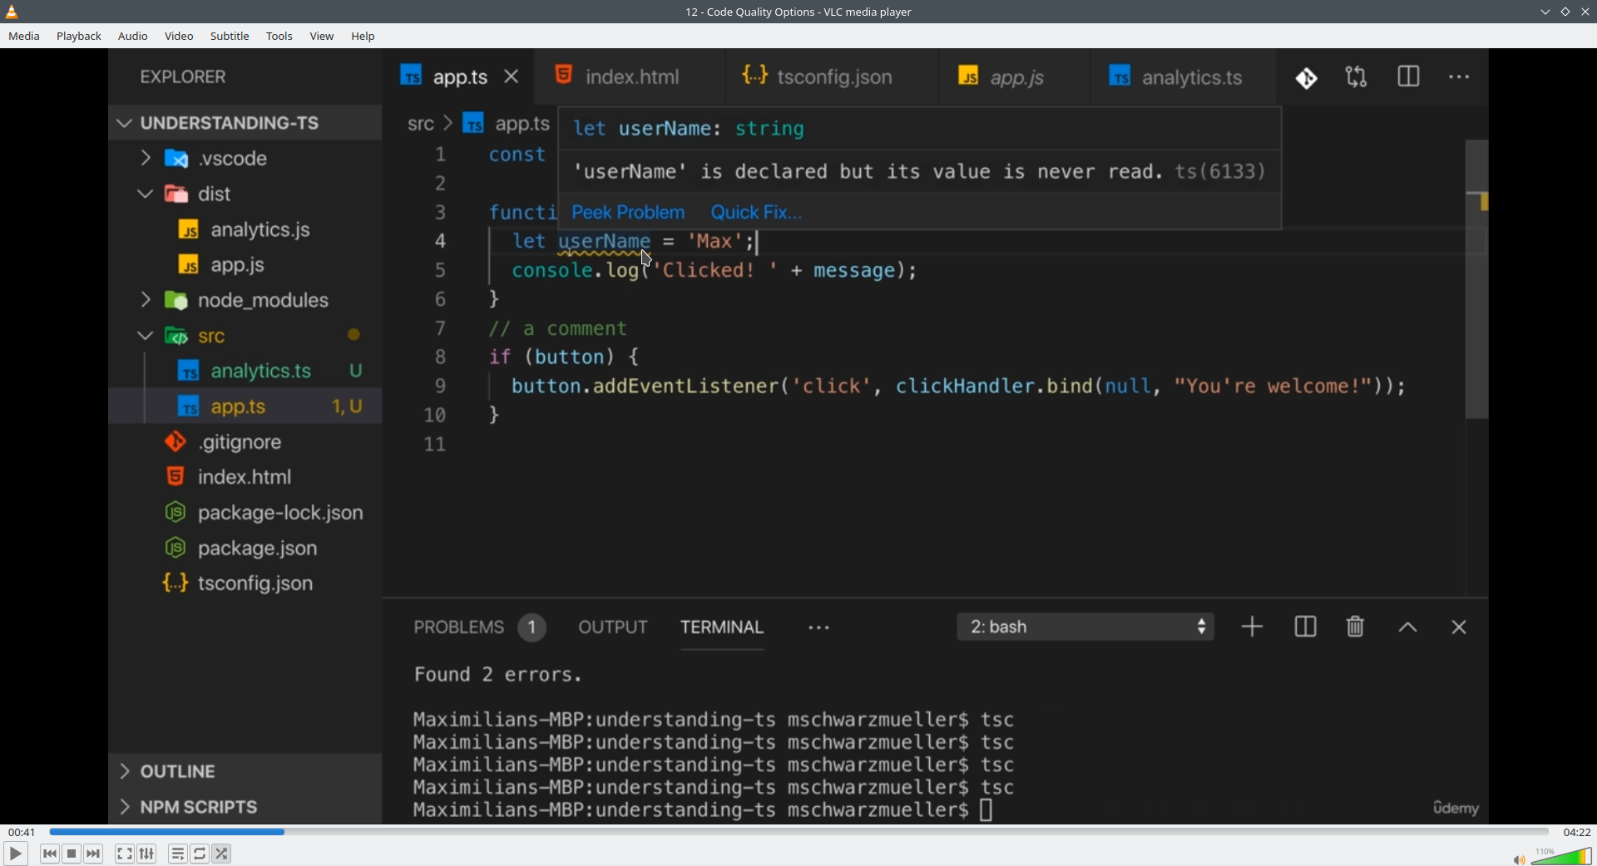The width and height of the screenshot is (1597, 866).
Task: Collapse the dist folder
Action: click(146, 194)
